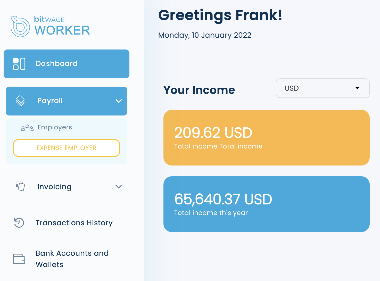Expand the Invoicing section chevron
Viewport: 380px width, 281px height.
pyautogui.click(x=119, y=187)
